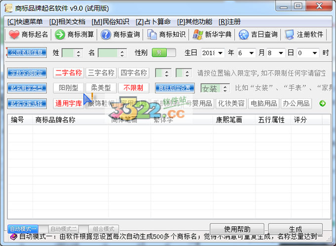Click the monitor icon for 注册软件
Image resolution: width=336 pixels, height=246 pixels.
tap(290, 35)
